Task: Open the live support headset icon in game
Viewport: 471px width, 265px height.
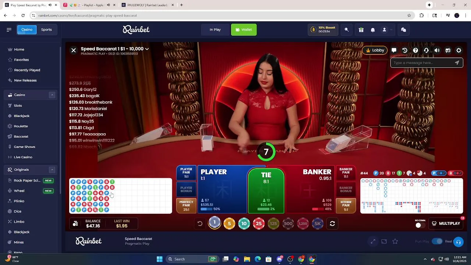Action: click(426, 50)
